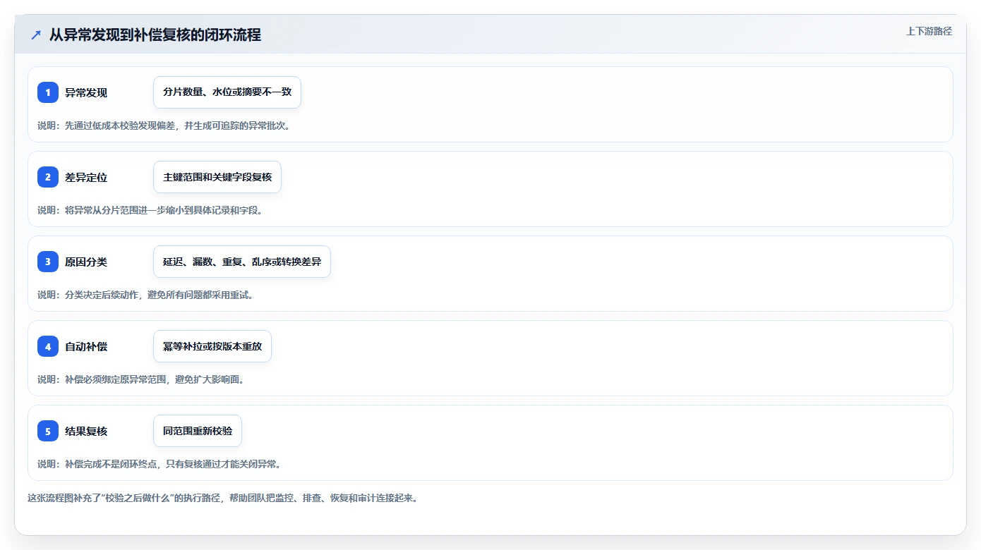This screenshot has width=981, height=550.
Task: Click the note 补偿必须绑定原异常范围
Action: 140,379
